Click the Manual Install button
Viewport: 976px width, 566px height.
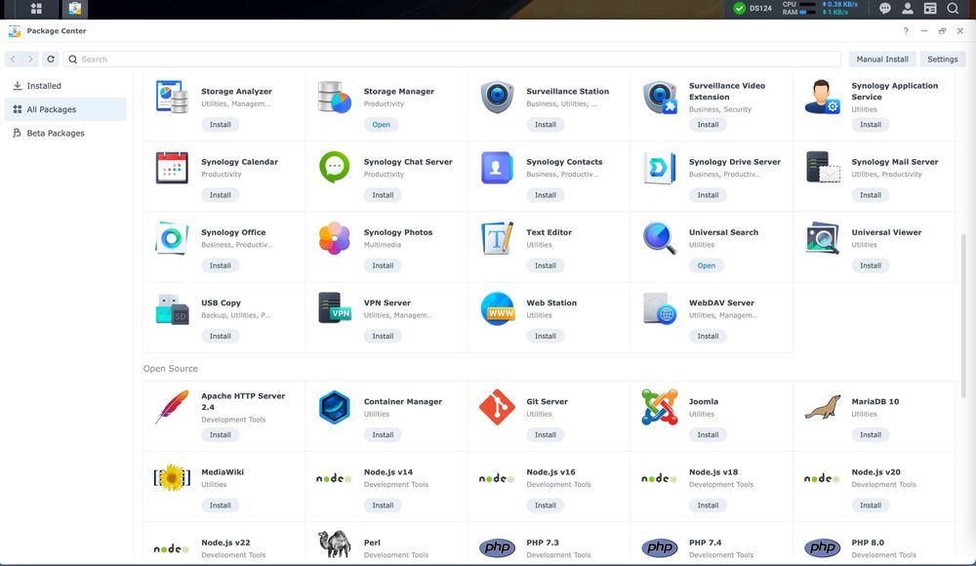pos(882,60)
